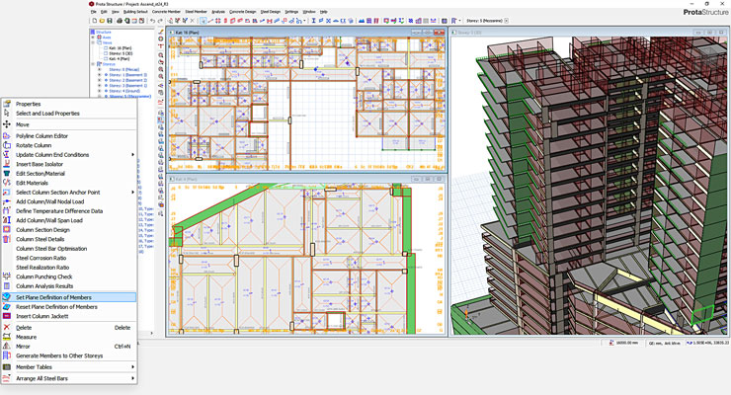Click the Member Tables icon

[x=7, y=366]
